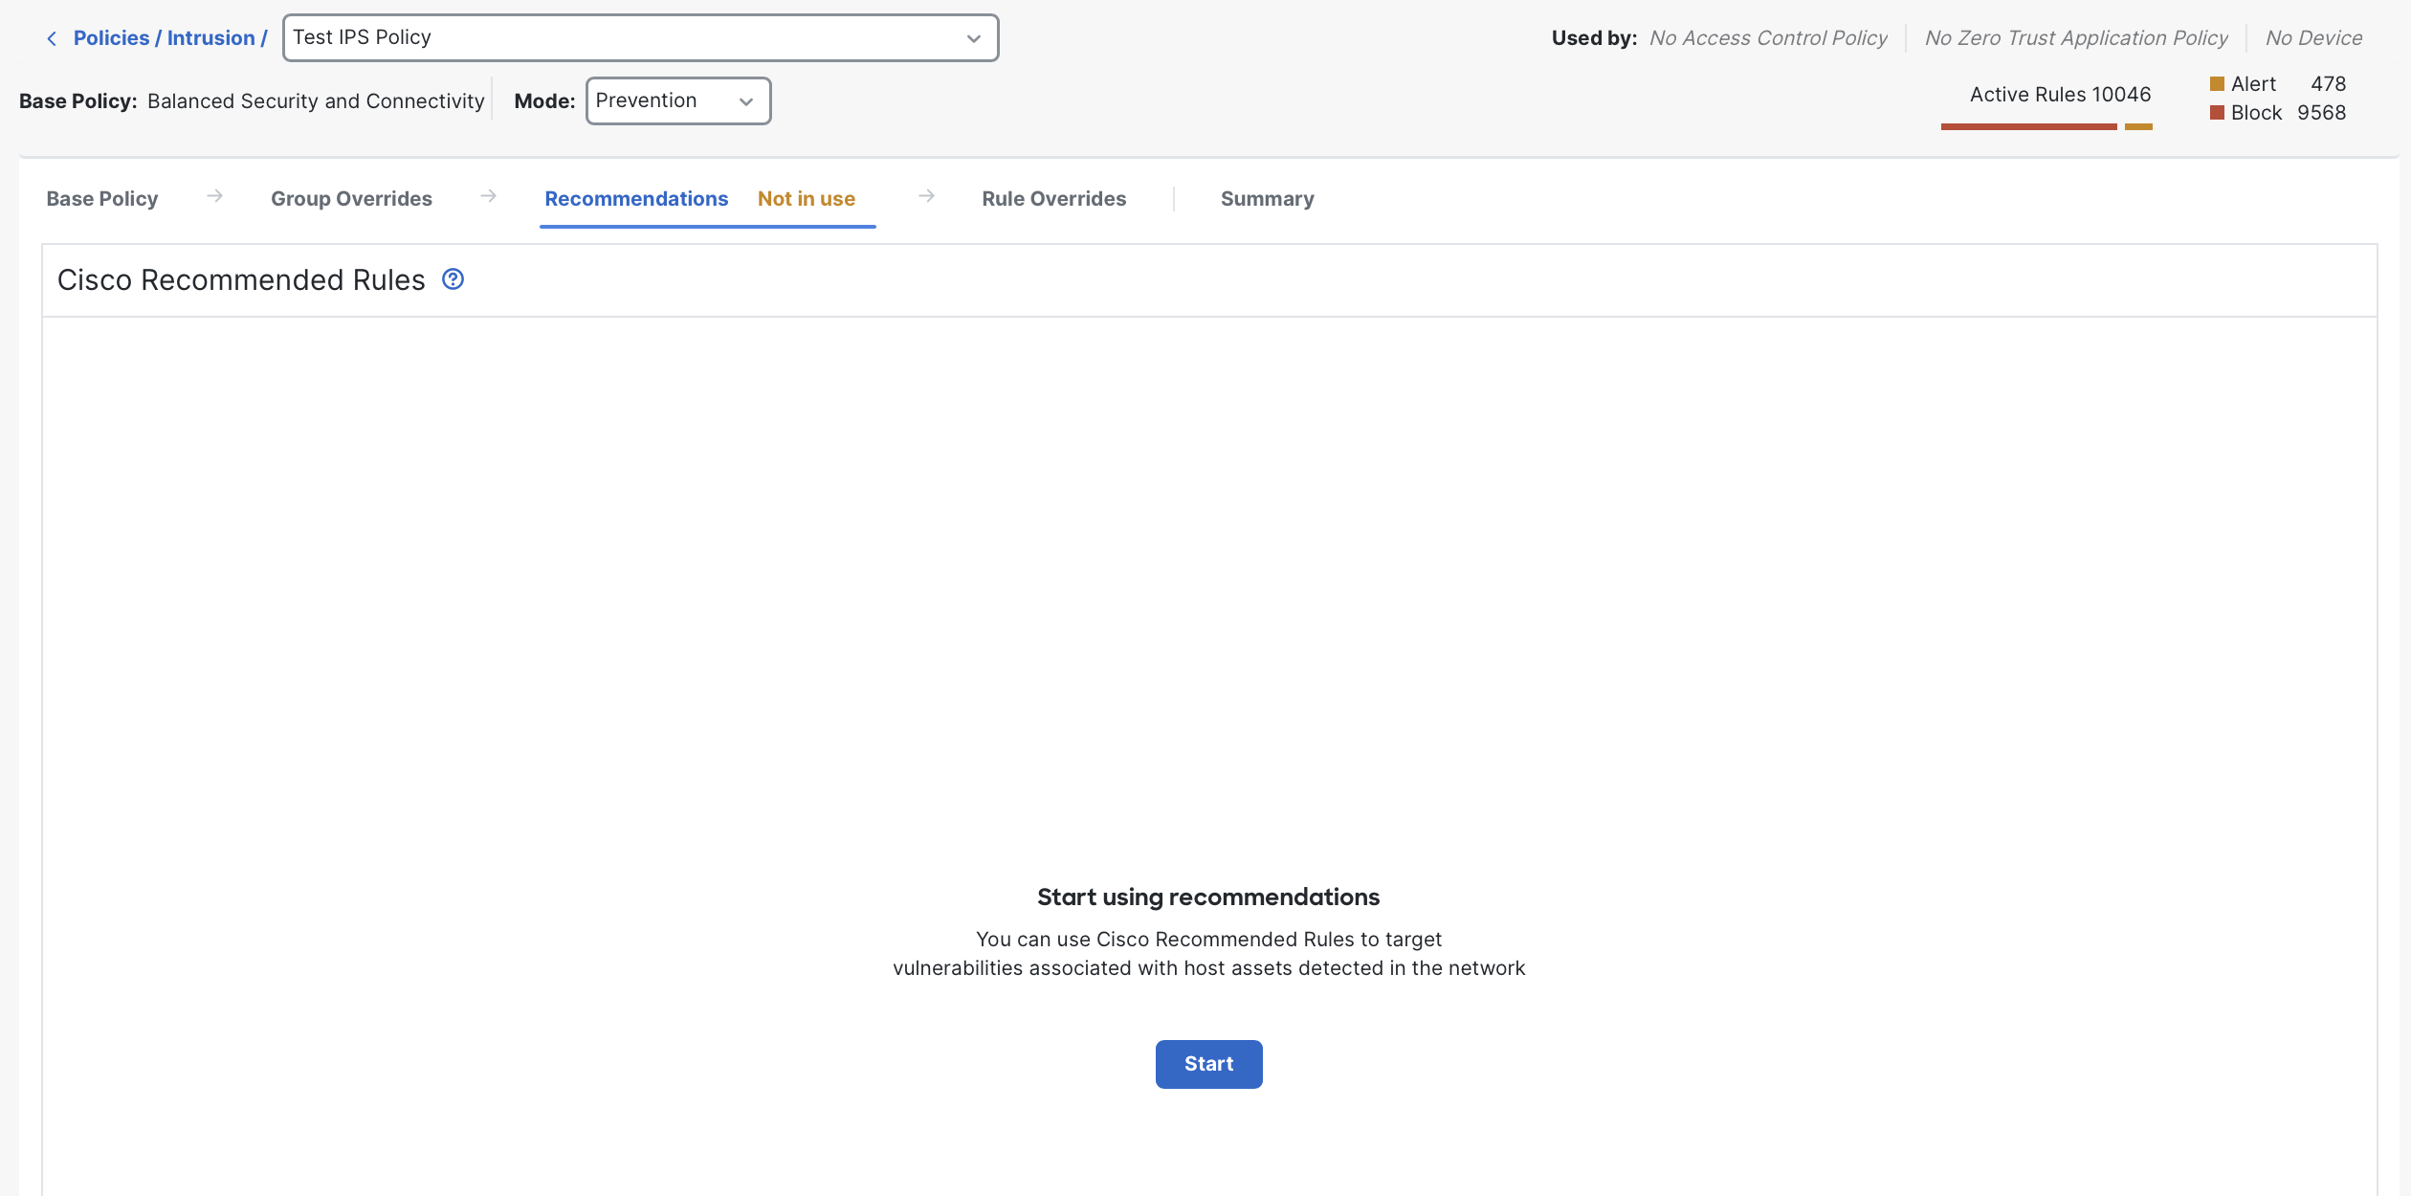2411x1196 pixels.
Task: Navigate to Policies / Intrusion breadcrumb link
Action: point(169,38)
